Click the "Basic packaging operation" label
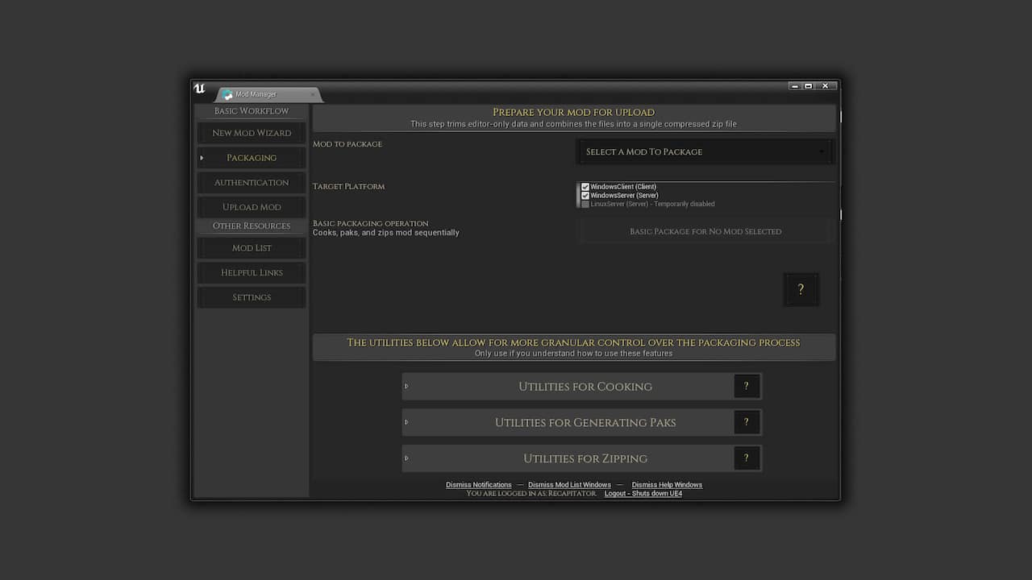The image size is (1032, 580). pyautogui.click(x=371, y=223)
